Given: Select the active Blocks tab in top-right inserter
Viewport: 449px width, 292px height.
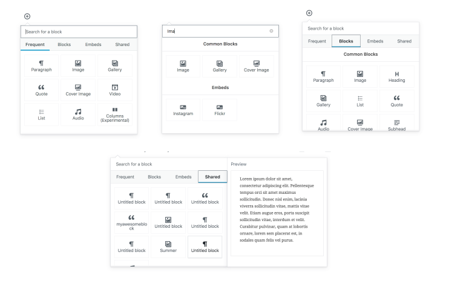Looking at the screenshot, I should point(346,41).
